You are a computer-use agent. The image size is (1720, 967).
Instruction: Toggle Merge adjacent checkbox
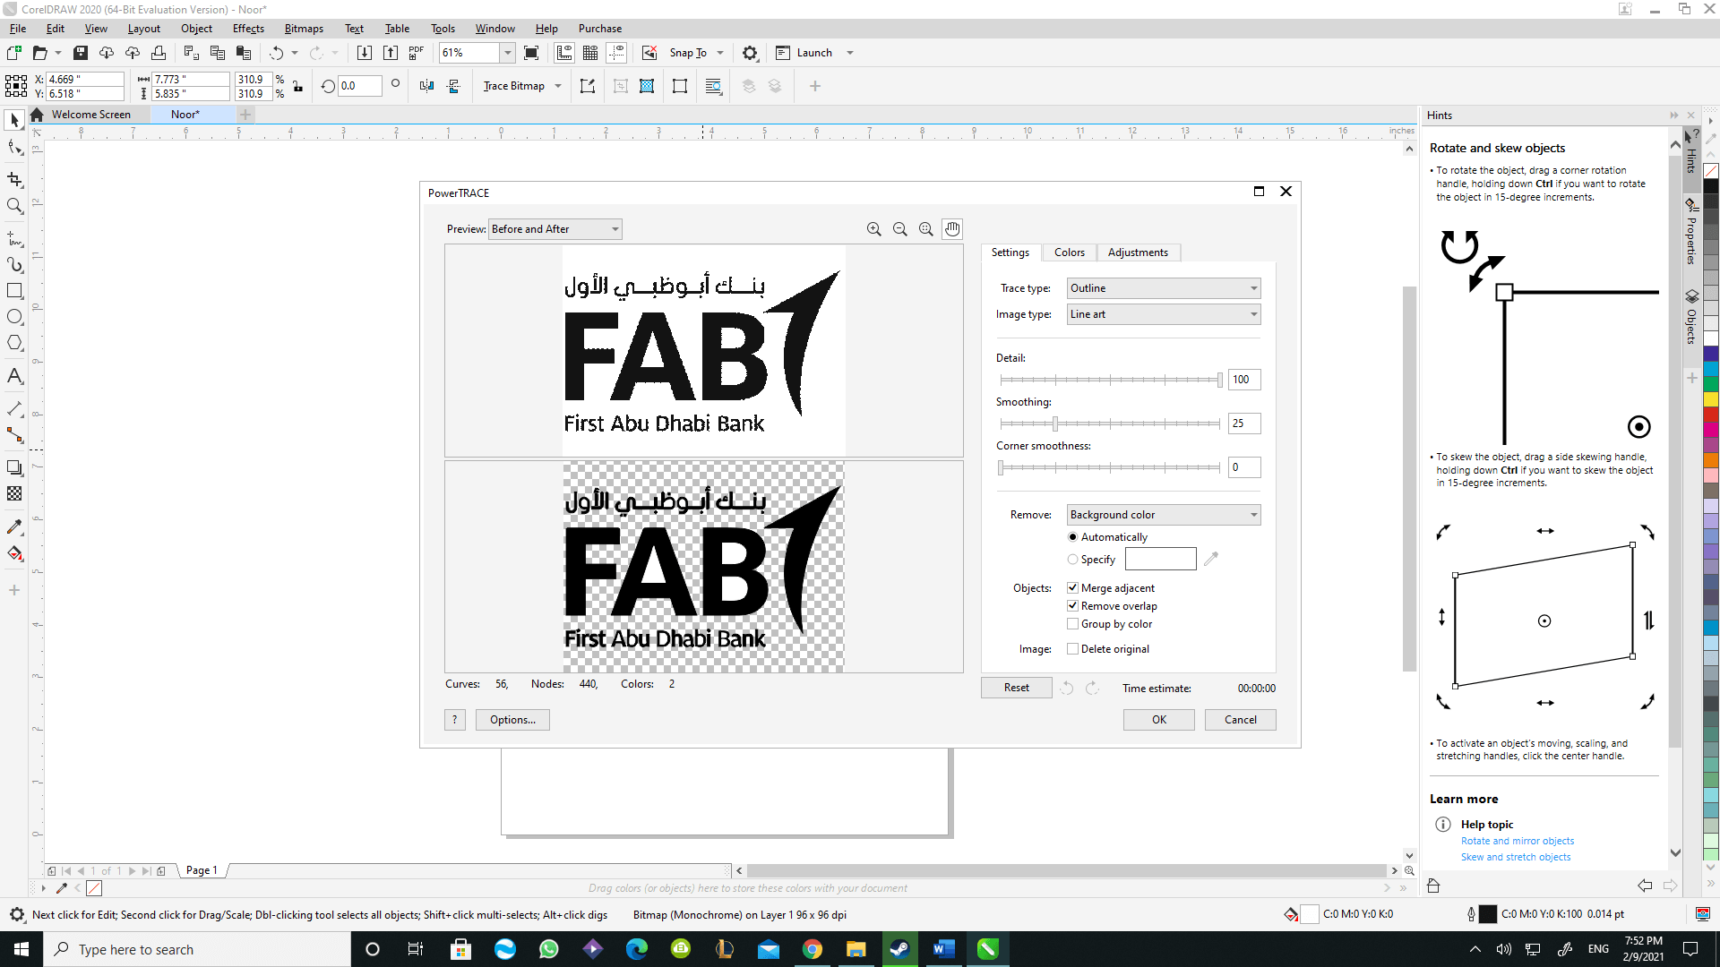1072,588
